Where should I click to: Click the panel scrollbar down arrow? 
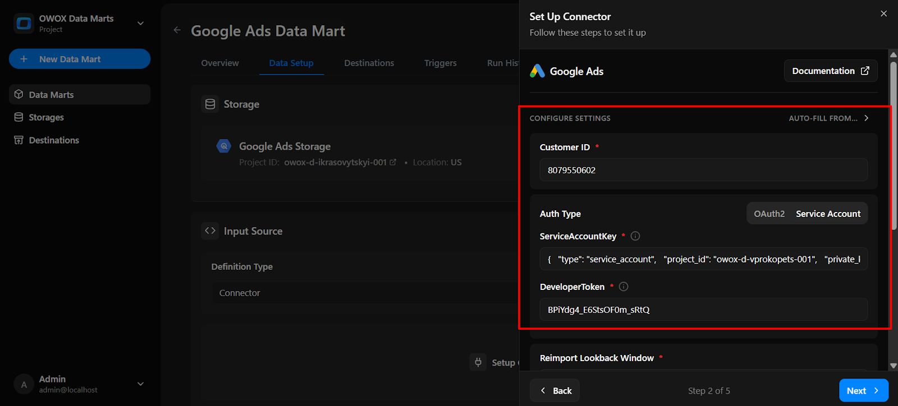(894, 366)
